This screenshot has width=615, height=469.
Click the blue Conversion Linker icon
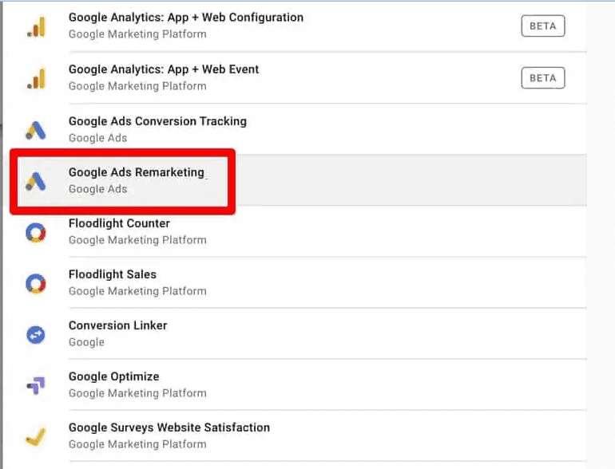[36, 333]
